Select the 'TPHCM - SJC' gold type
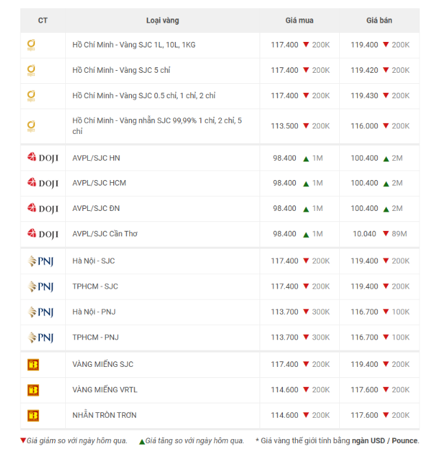The height and width of the screenshot is (459, 438). tap(95, 287)
